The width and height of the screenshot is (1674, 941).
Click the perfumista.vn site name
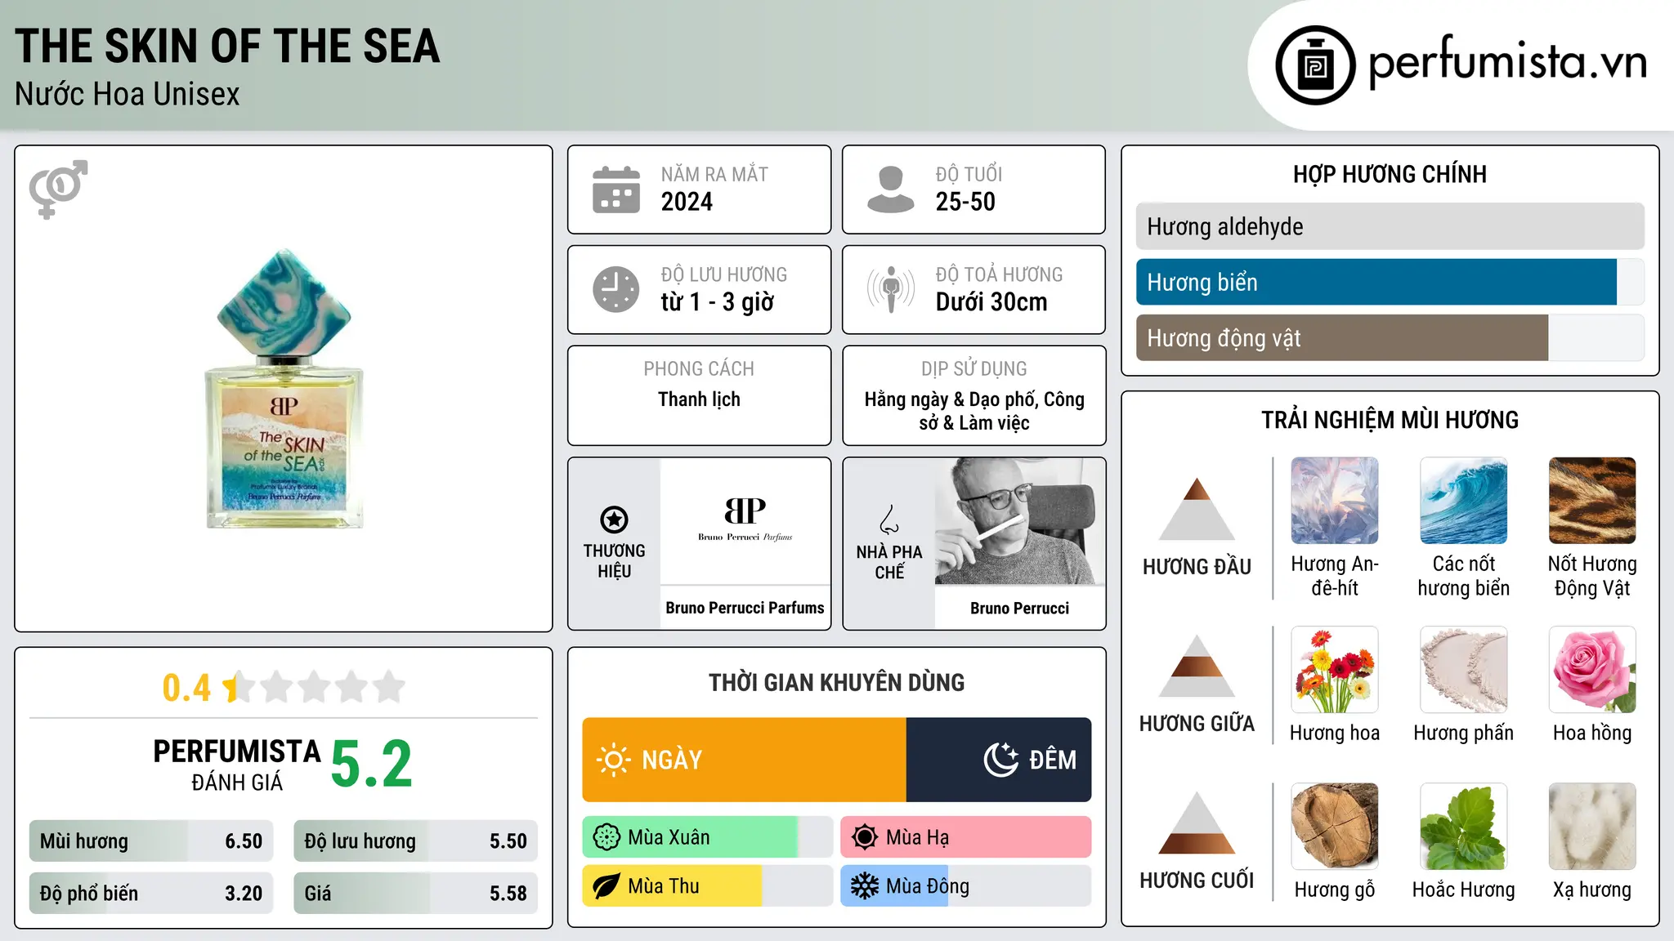[1508, 62]
